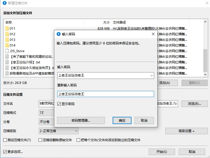The height and width of the screenshot is (158, 210).
Task: Click the 确定 button
Action: point(122,121)
